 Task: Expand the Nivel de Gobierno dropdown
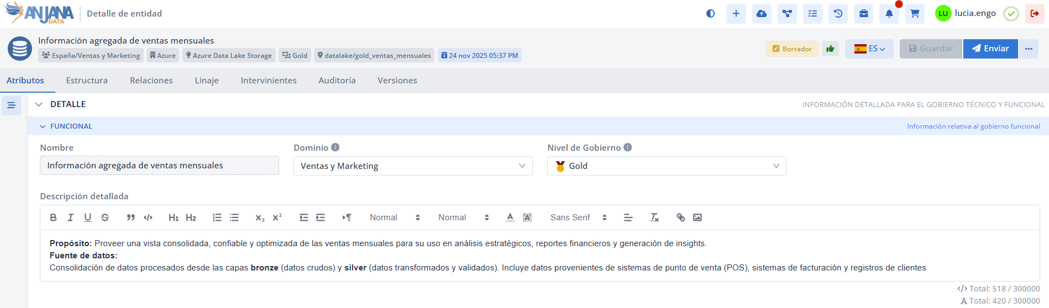pyautogui.click(x=666, y=166)
